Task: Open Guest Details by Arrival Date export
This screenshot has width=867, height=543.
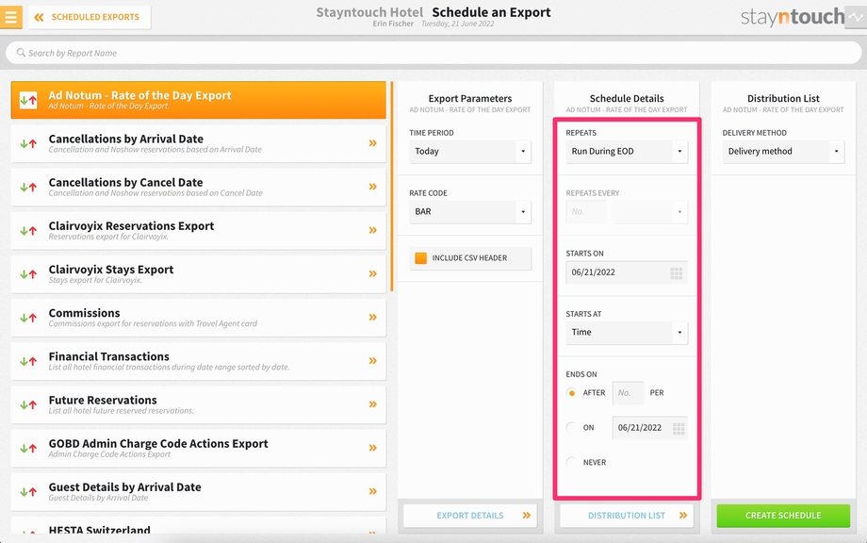Action: 199,492
